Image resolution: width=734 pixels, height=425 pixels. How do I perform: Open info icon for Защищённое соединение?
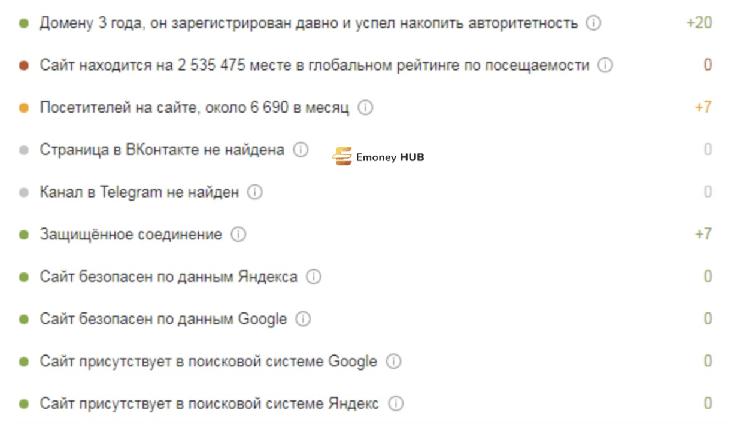tap(238, 235)
